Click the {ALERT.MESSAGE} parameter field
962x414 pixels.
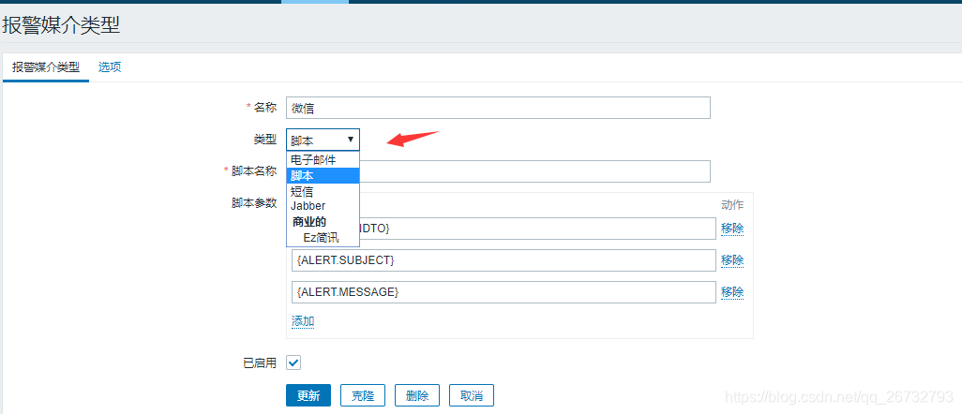[x=504, y=292]
